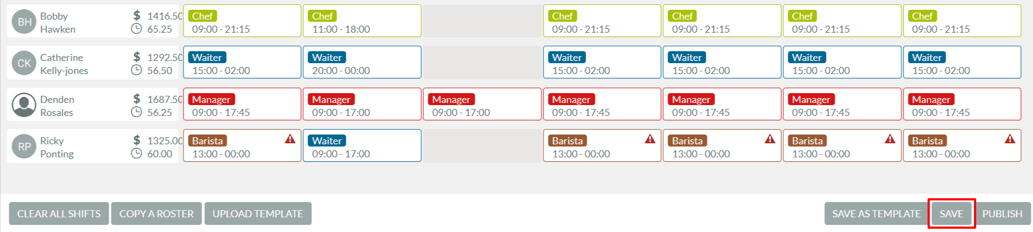Click warning icon on Ricky's last Barista shift
1033x232 pixels.
click(x=1010, y=139)
